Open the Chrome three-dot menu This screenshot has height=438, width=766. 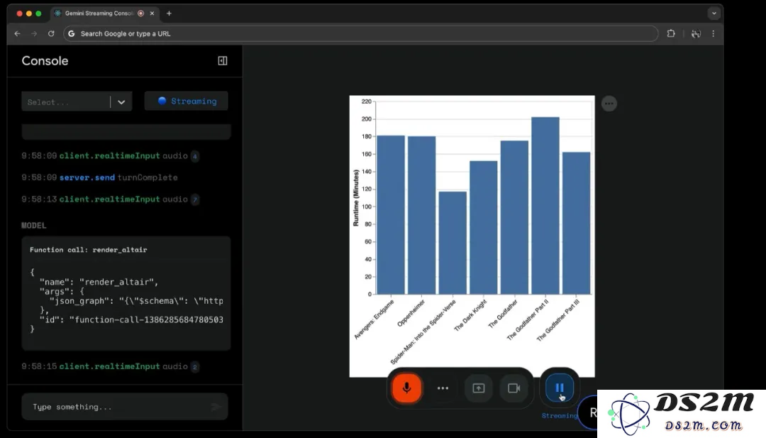(x=714, y=34)
